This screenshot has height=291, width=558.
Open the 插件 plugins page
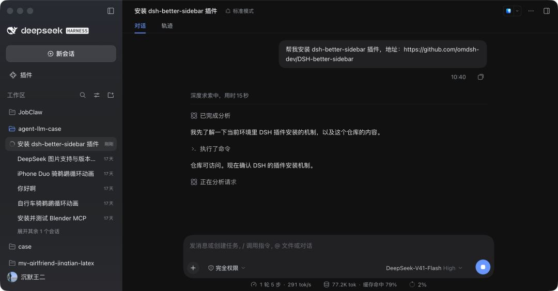click(21, 75)
